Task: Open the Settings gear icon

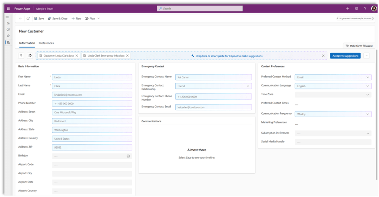Action: point(356,9)
